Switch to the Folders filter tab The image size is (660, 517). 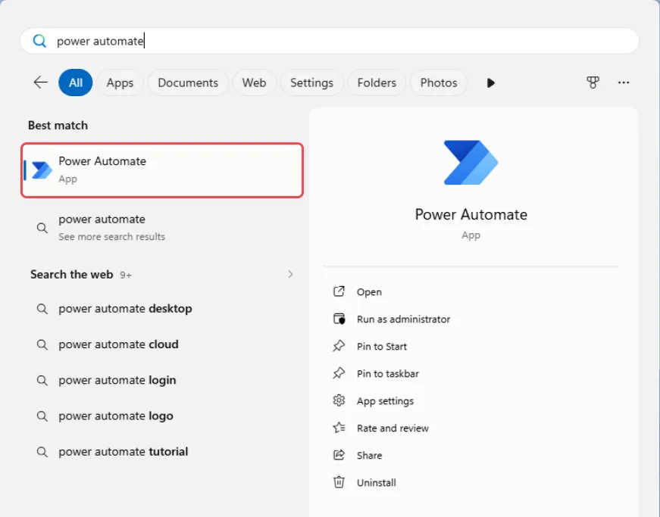(377, 83)
